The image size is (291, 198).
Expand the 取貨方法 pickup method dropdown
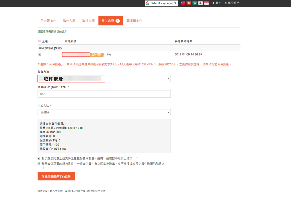pyautogui.click(x=104, y=78)
